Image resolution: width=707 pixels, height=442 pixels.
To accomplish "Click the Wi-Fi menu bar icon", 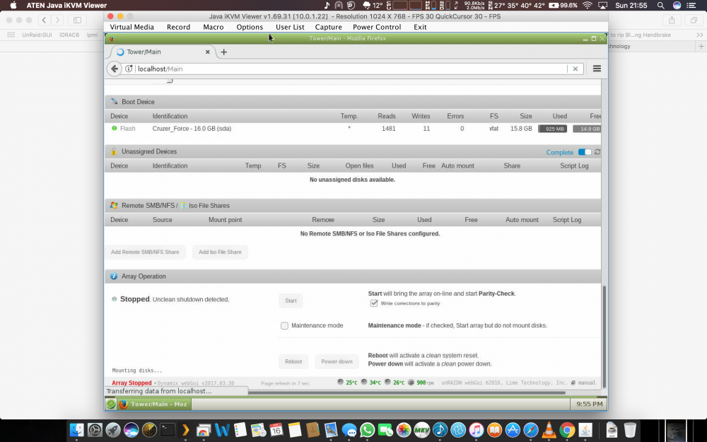I will tap(587, 6).
